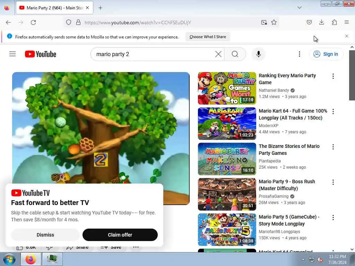This screenshot has width=355, height=266.
Task: Go back with the browser back arrow
Action: pyautogui.click(x=8, y=23)
